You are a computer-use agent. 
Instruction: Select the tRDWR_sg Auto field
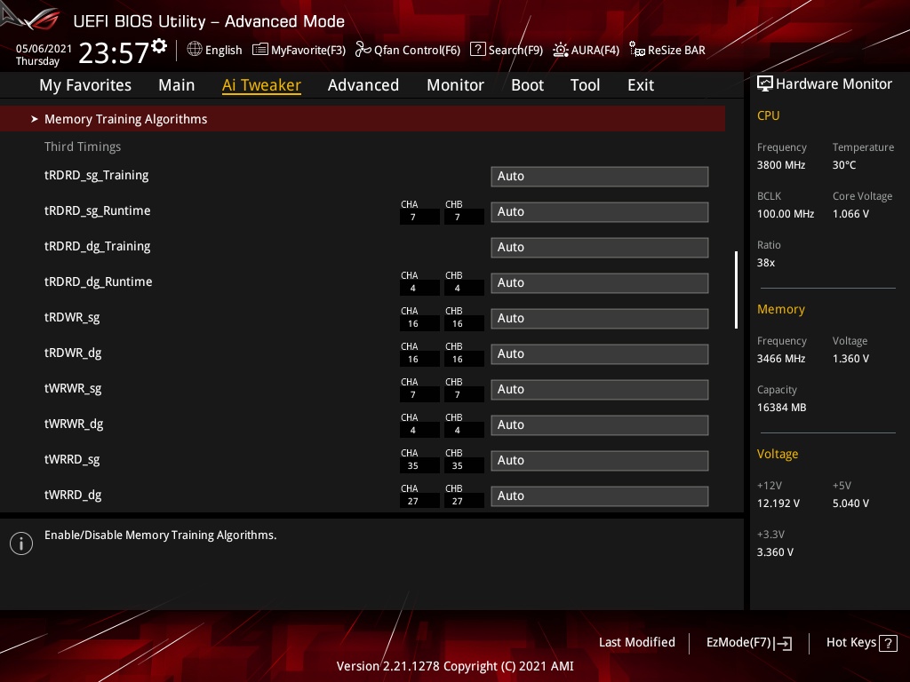600,319
